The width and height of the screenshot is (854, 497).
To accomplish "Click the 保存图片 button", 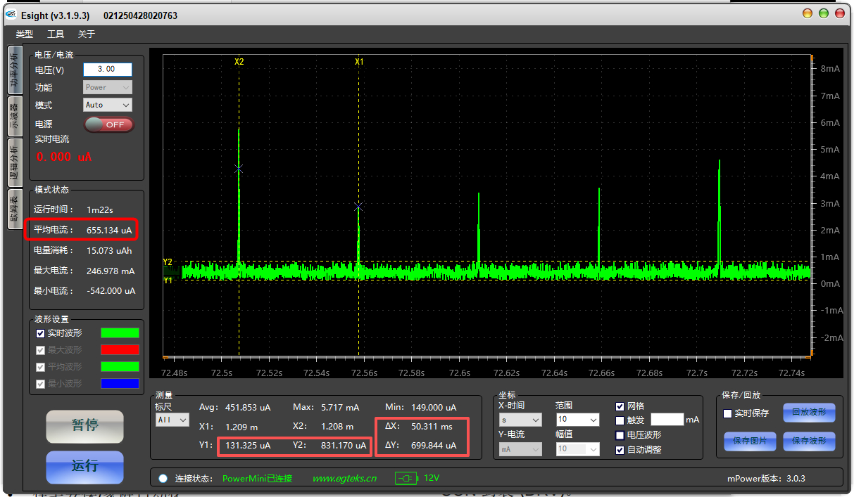I will point(750,441).
